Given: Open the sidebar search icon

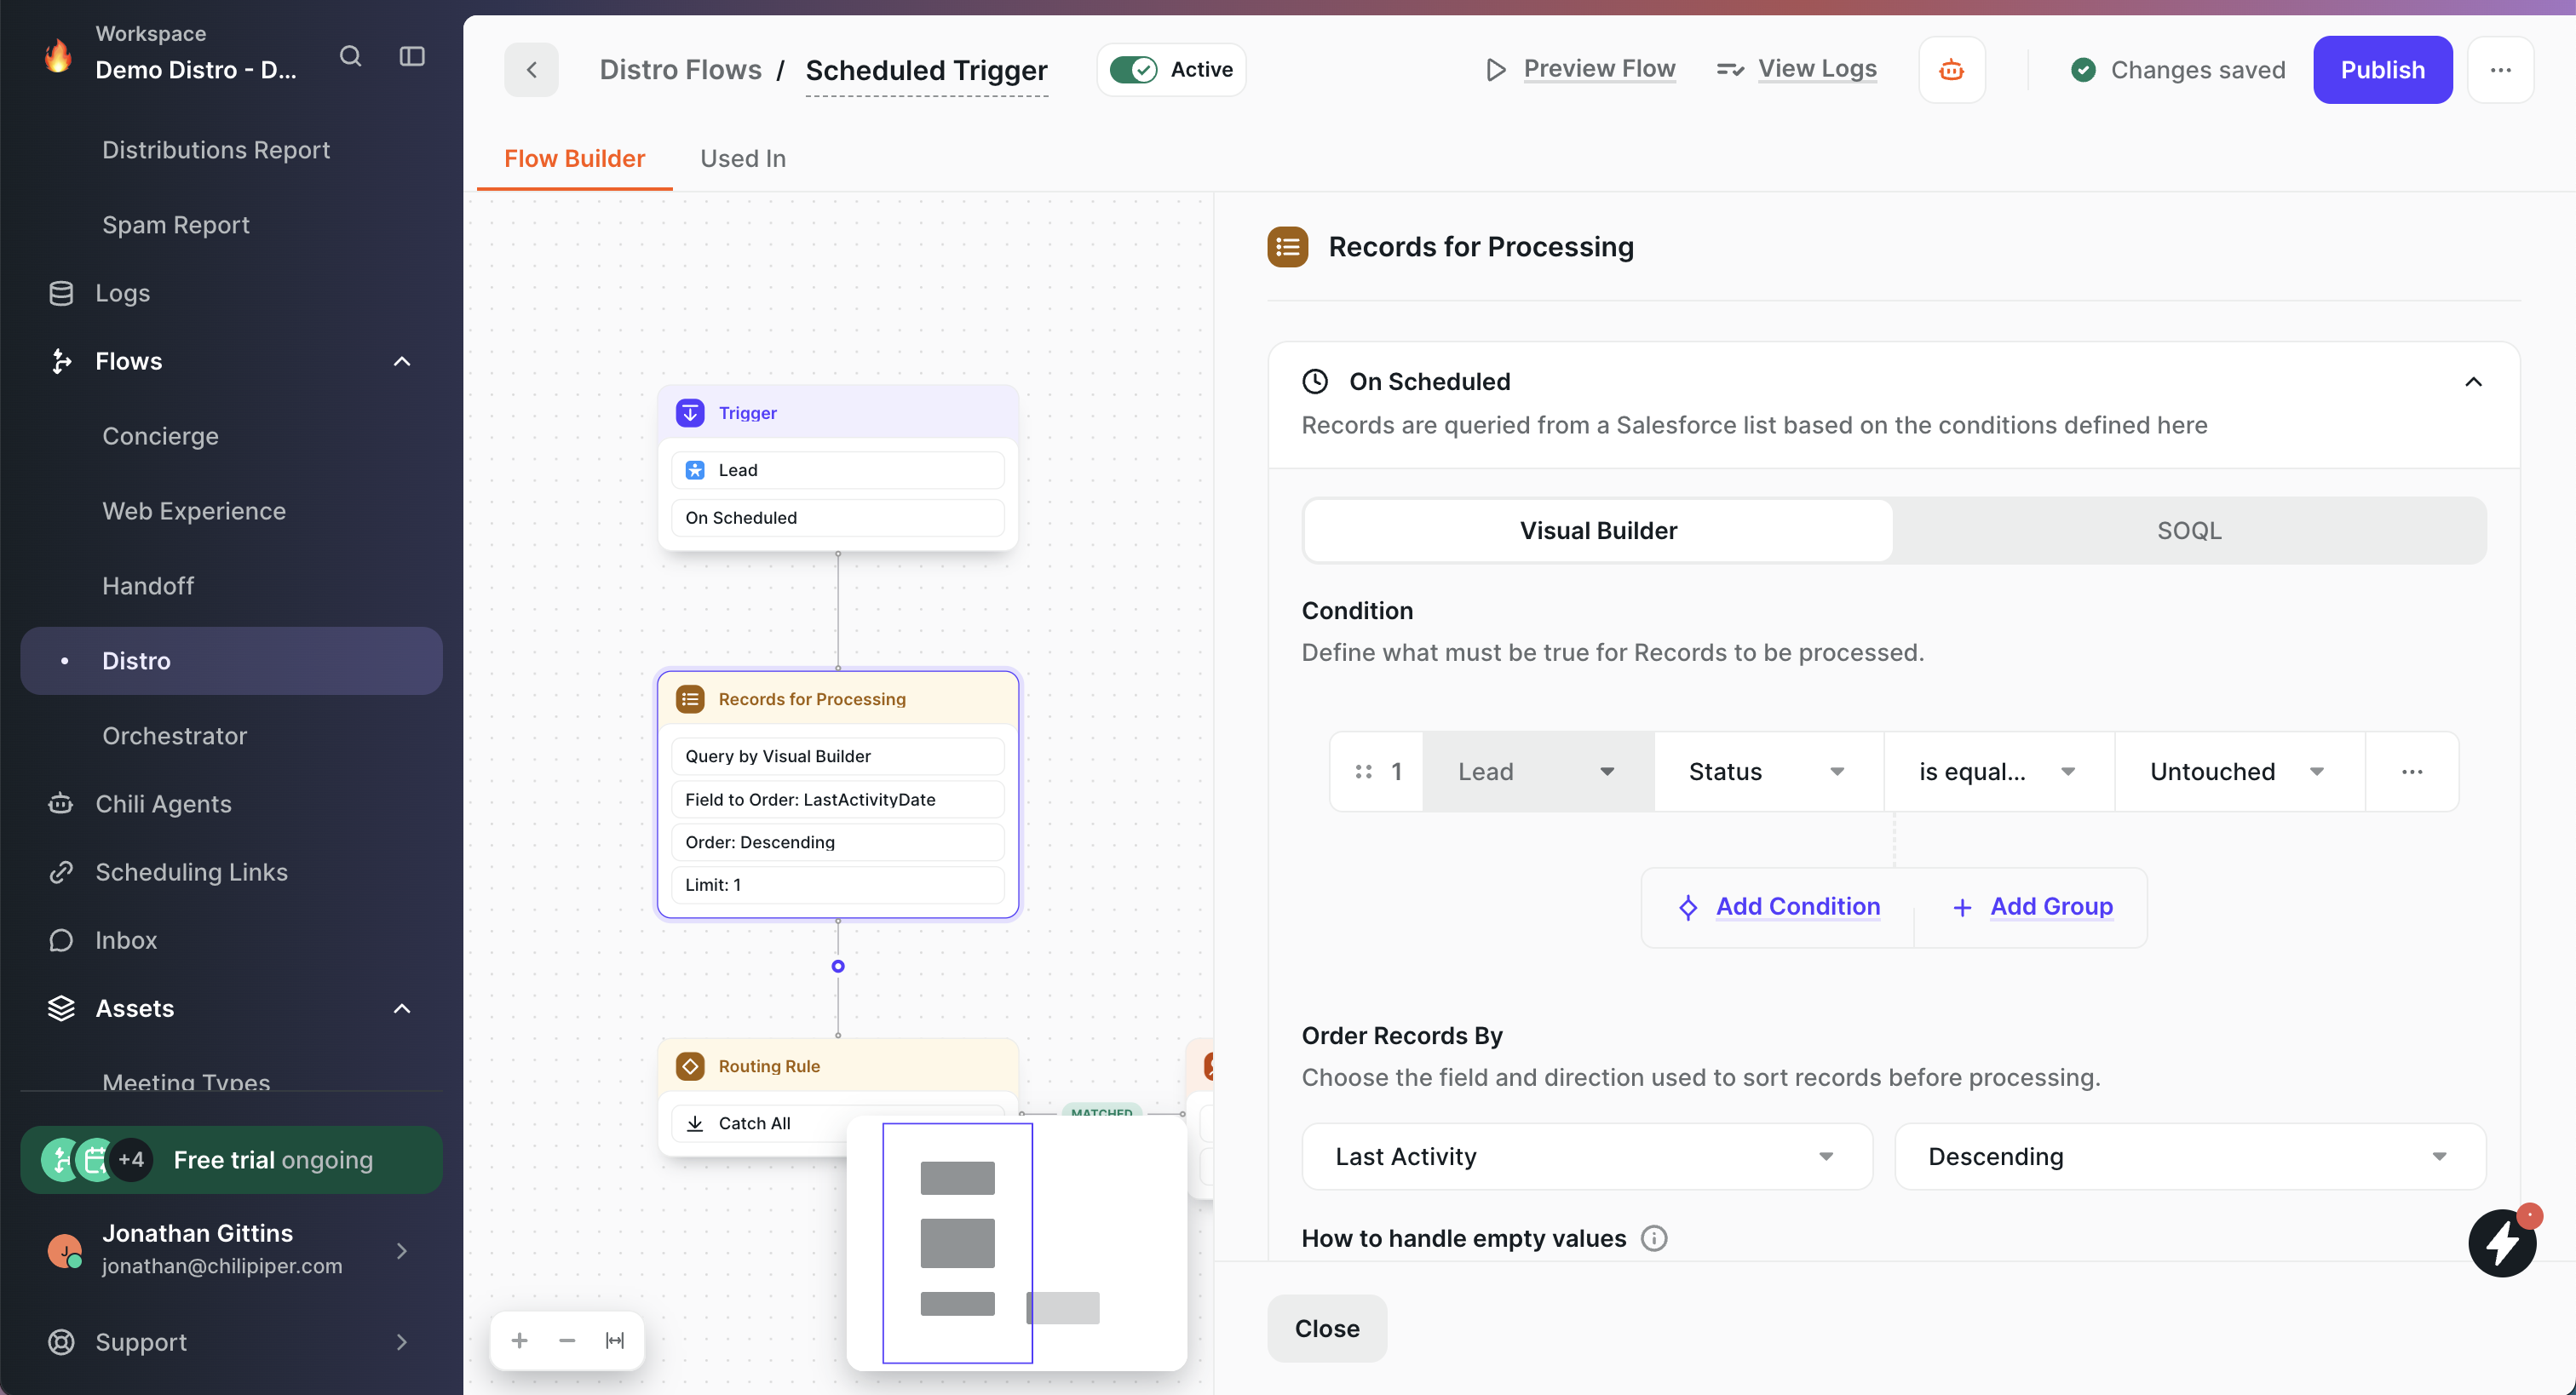Looking at the screenshot, I should pos(350,56).
